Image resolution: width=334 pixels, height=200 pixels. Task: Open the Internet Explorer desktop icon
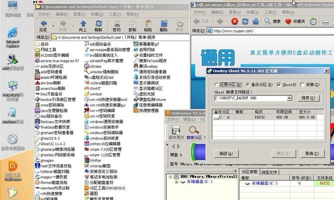[x=13, y=33]
